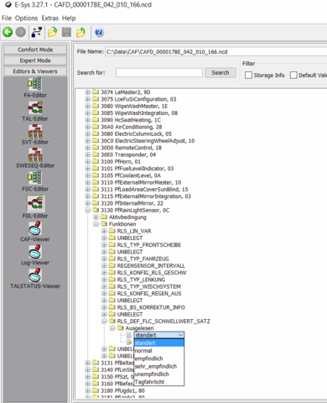This screenshot has height=403, width=327.
Task: Click folder icon of 3100 PfHorn
Action: point(96,161)
